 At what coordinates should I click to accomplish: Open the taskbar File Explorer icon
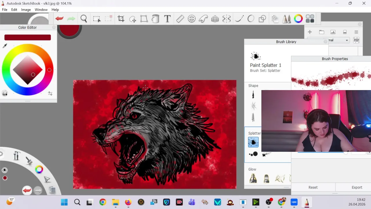click(x=115, y=202)
